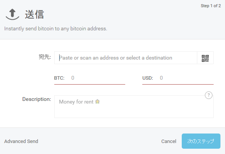Click the house emoji in description placeholder

(x=98, y=102)
